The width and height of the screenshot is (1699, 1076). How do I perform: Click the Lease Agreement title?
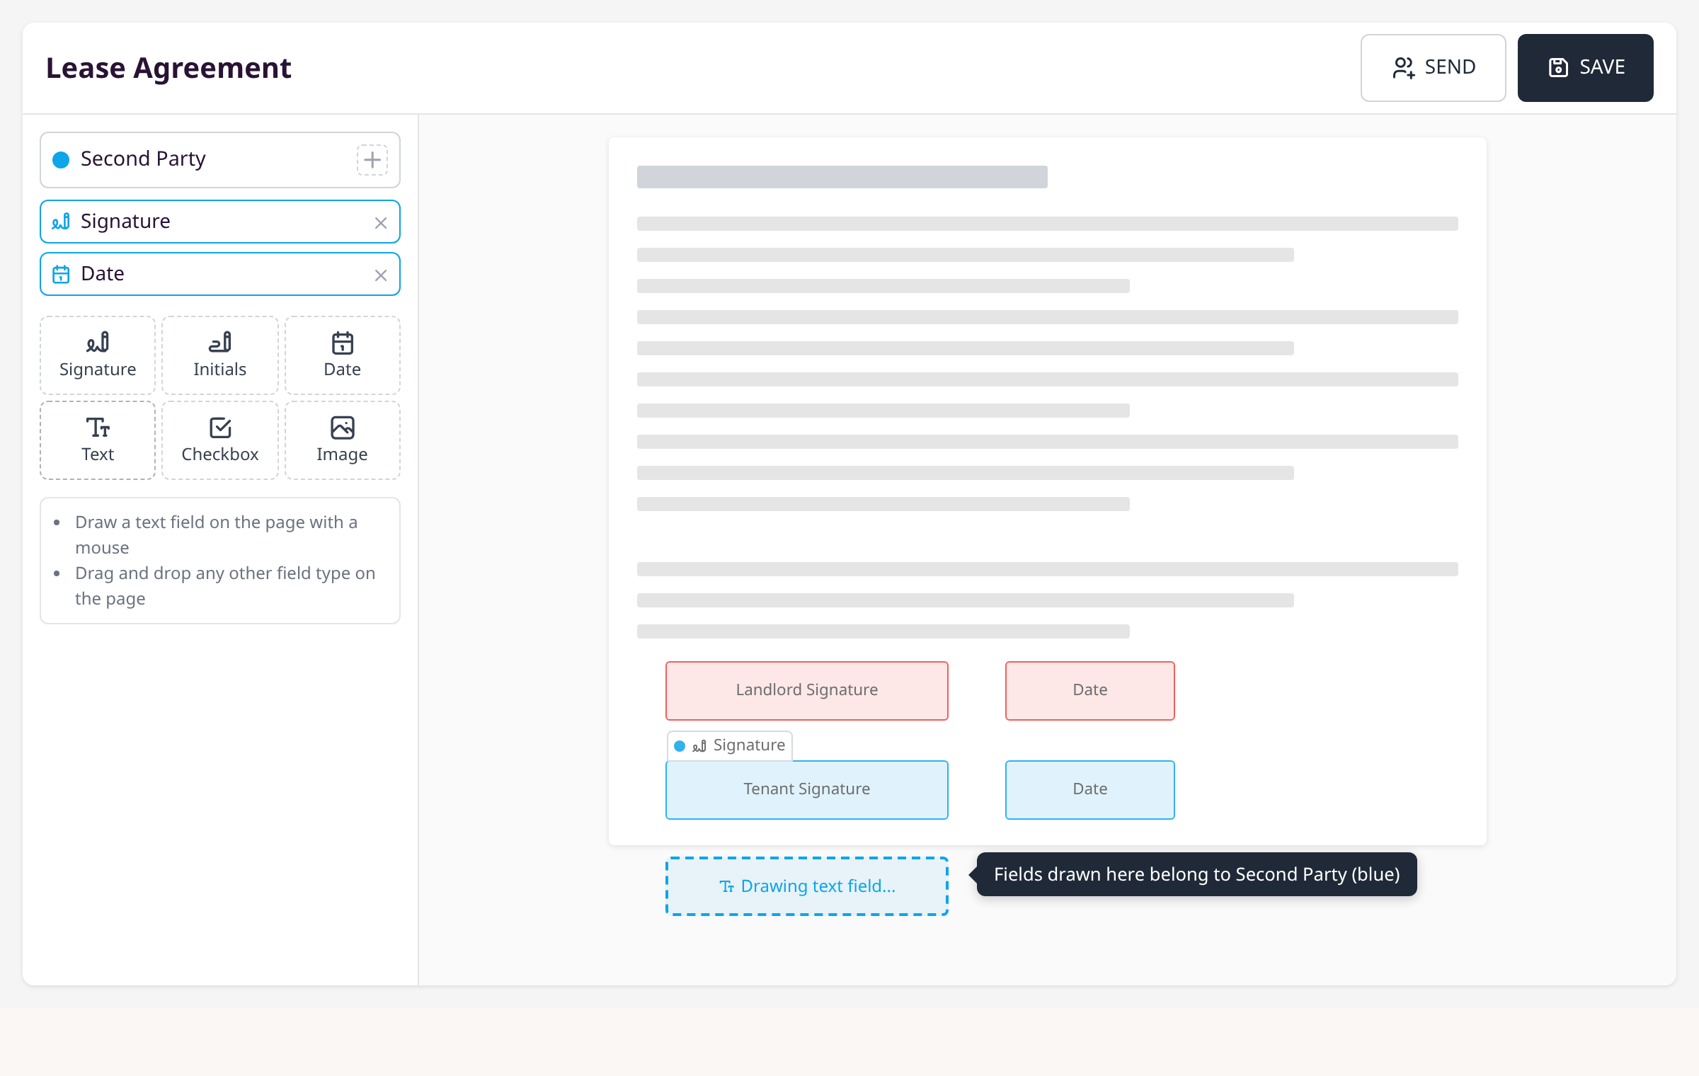[x=168, y=68]
